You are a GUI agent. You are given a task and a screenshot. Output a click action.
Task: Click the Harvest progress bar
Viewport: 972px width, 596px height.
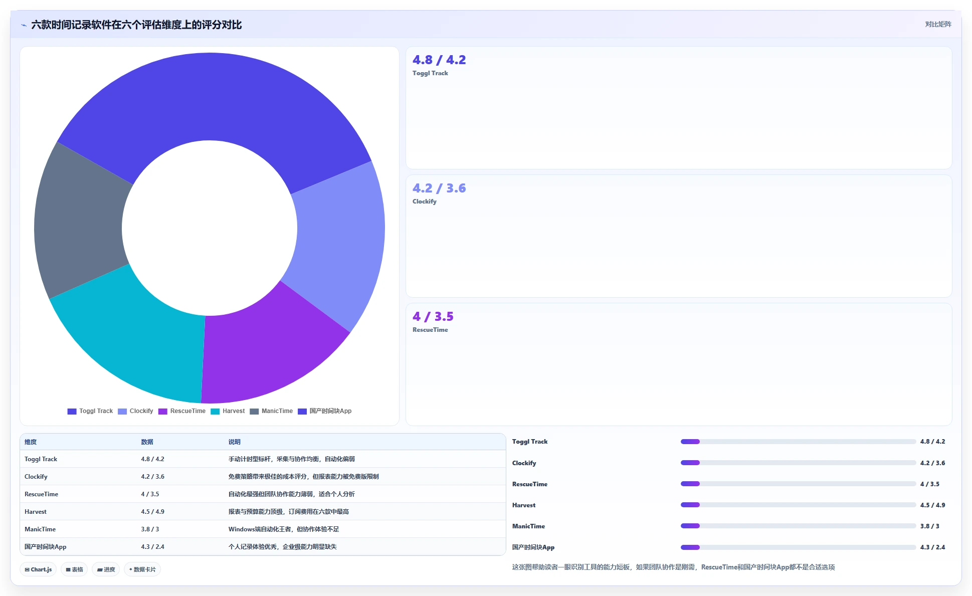(798, 505)
